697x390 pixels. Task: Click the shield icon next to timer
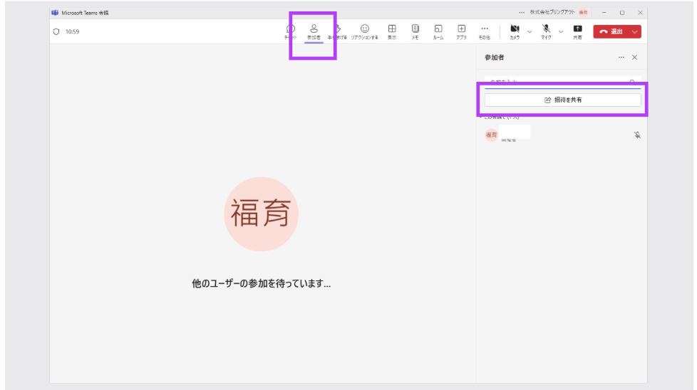pos(56,31)
